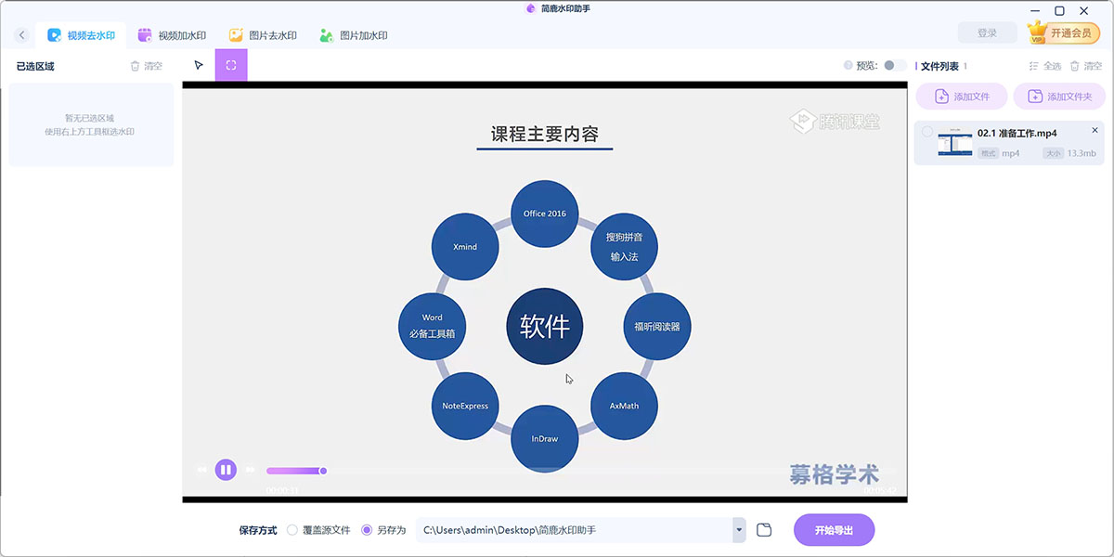The height and width of the screenshot is (557, 1114).
Task: Click the 保存方式 label
Action: [258, 530]
